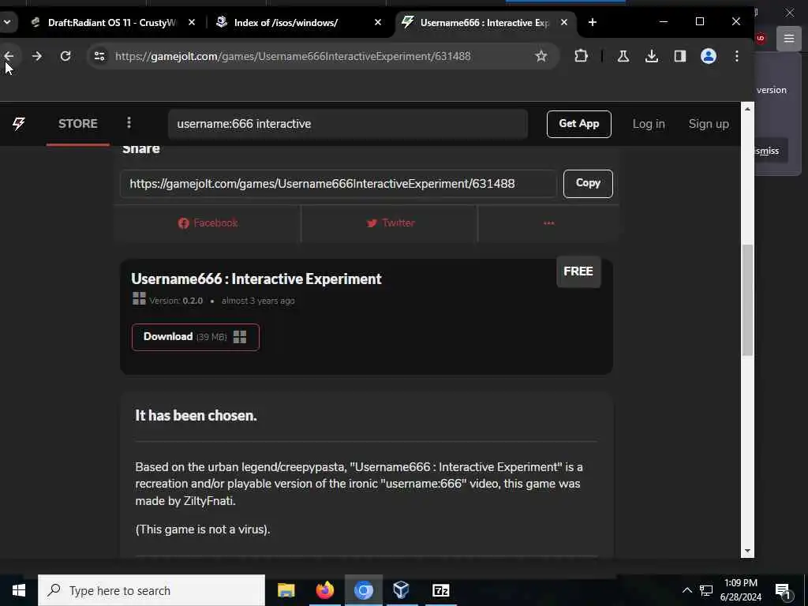The width and height of the screenshot is (808, 606).
Task: Go back with the browser back arrow
Action: coord(9,56)
